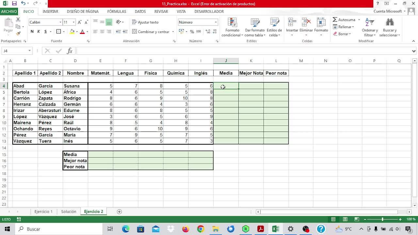Click Buscar y seleccionar

[390, 27]
